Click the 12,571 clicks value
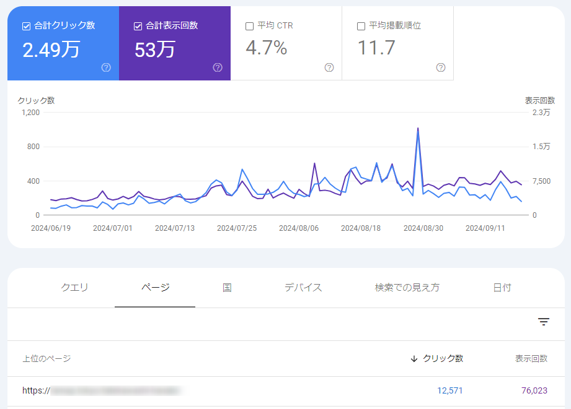 449,391
